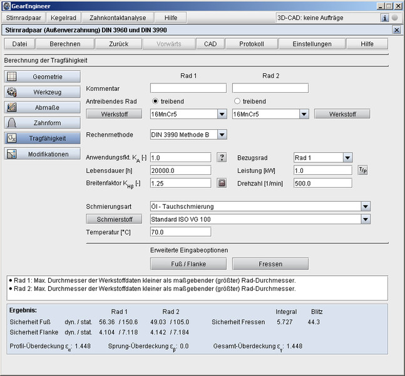Open the Bezugsrad Rad 1 dropdown
The image size is (405, 376).
tap(347, 158)
